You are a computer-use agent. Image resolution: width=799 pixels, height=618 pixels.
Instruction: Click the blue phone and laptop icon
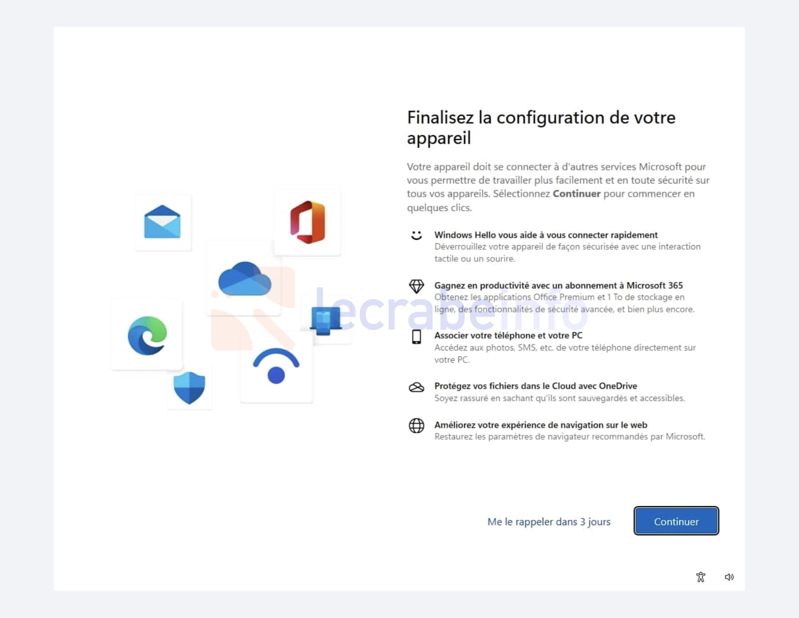point(326,320)
